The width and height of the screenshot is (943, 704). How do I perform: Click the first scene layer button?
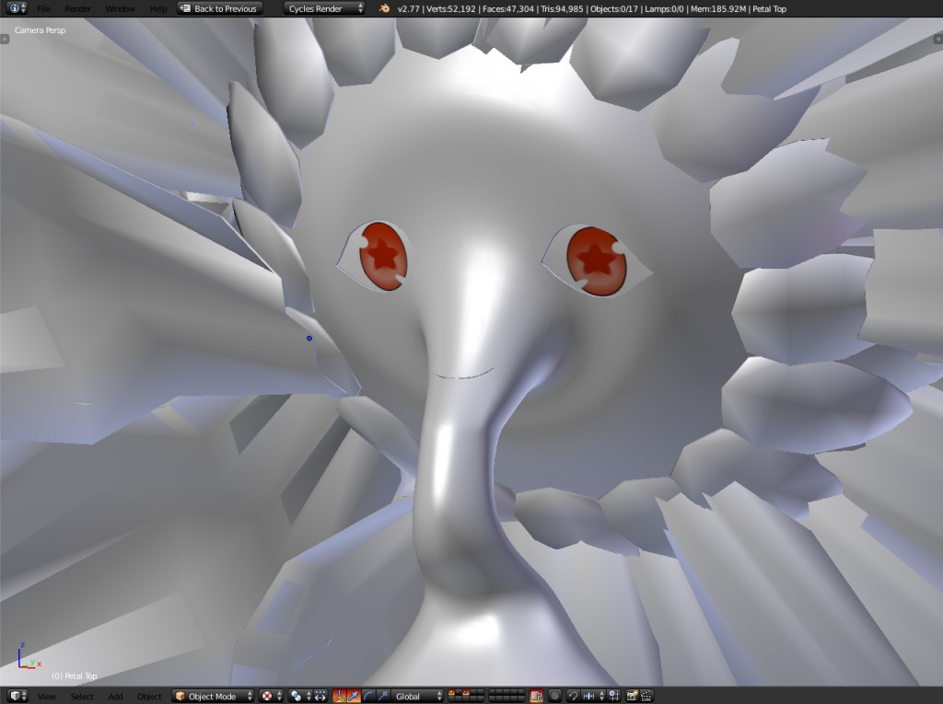coord(451,693)
